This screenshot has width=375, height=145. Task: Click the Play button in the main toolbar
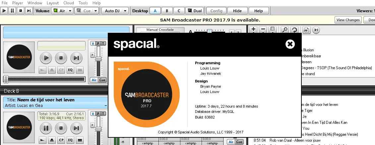[4, 11]
